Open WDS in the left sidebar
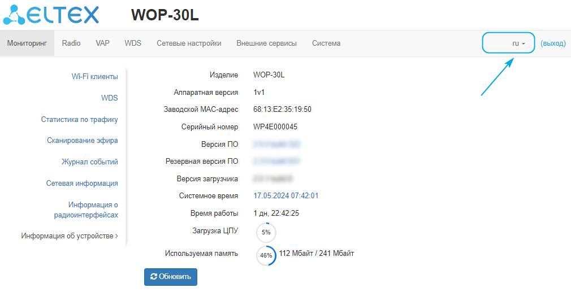 (x=110, y=98)
